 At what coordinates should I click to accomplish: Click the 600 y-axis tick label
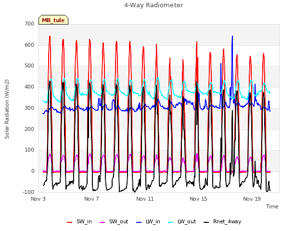click(29, 45)
